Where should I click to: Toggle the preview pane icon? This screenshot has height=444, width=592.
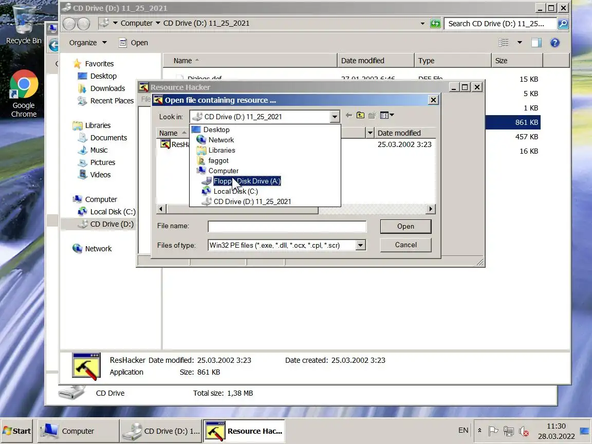[536, 43]
